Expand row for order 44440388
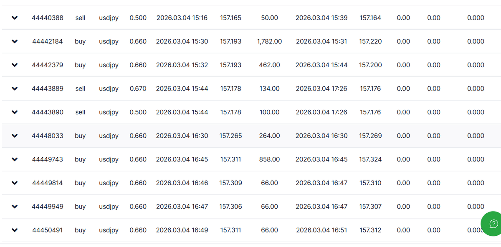The image size is (501, 247). tap(15, 18)
